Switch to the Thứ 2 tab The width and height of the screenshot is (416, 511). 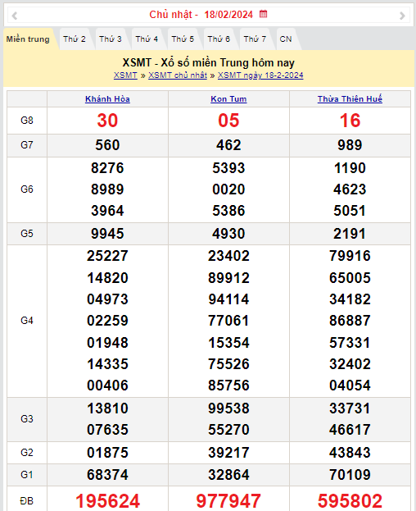tap(75, 39)
